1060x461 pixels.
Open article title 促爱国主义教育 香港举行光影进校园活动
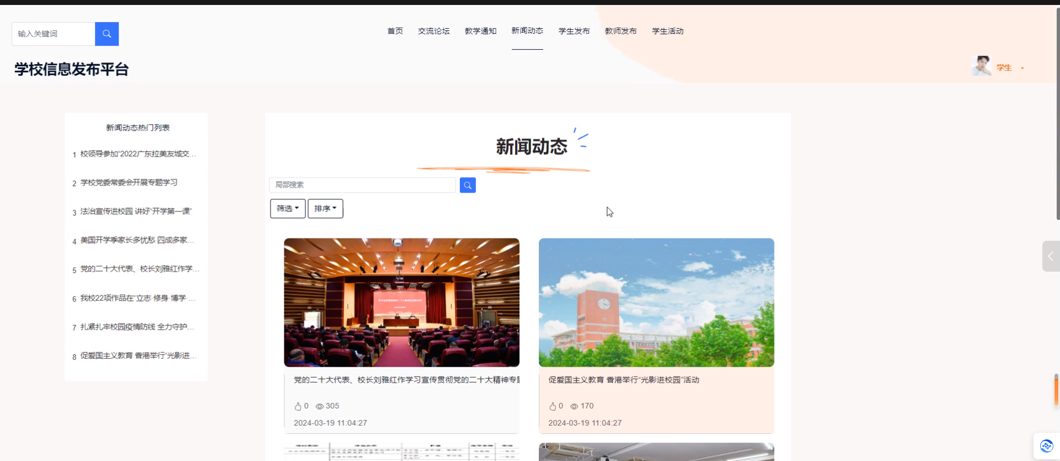click(x=624, y=380)
